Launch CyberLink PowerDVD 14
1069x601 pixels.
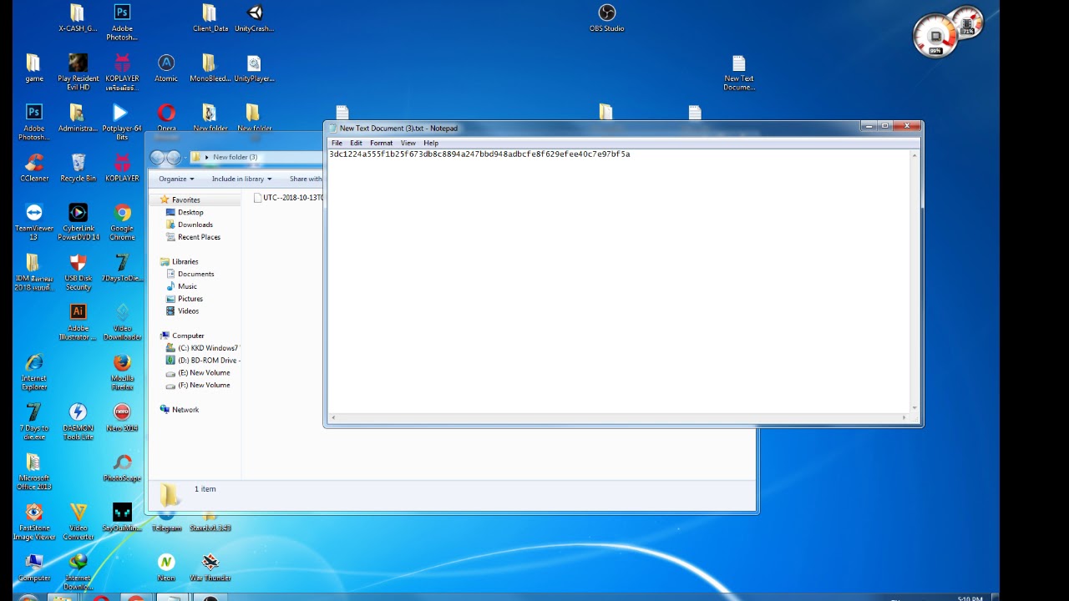click(x=78, y=222)
